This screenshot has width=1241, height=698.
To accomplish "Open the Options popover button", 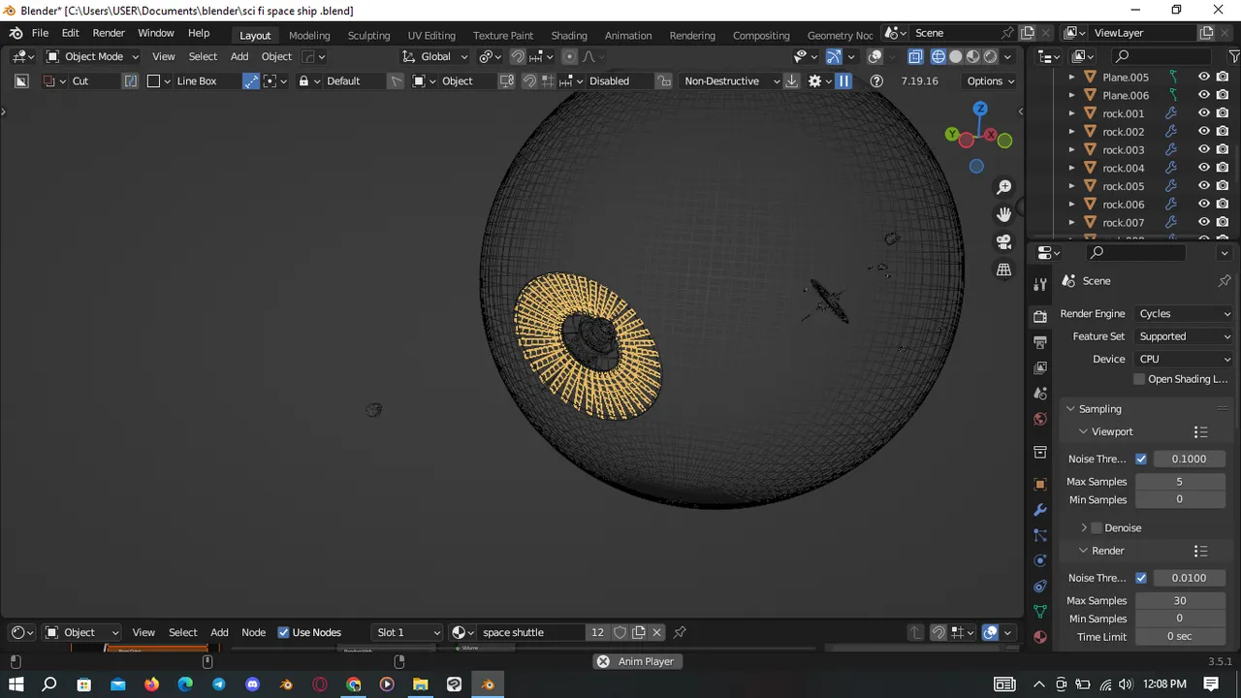I will point(990,80).
